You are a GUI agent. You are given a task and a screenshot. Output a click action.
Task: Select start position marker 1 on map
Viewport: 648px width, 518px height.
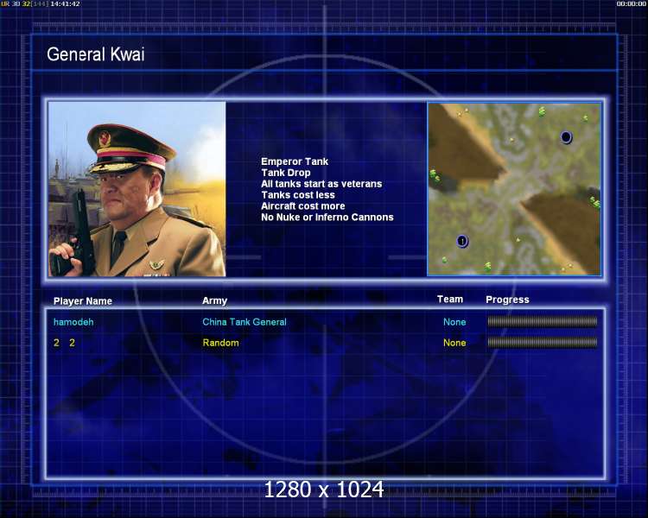click(x=462, y=241)
